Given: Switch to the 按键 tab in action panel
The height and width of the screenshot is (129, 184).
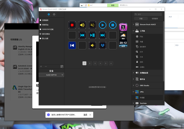Looking at the screenshot, I should coord(141,18).
